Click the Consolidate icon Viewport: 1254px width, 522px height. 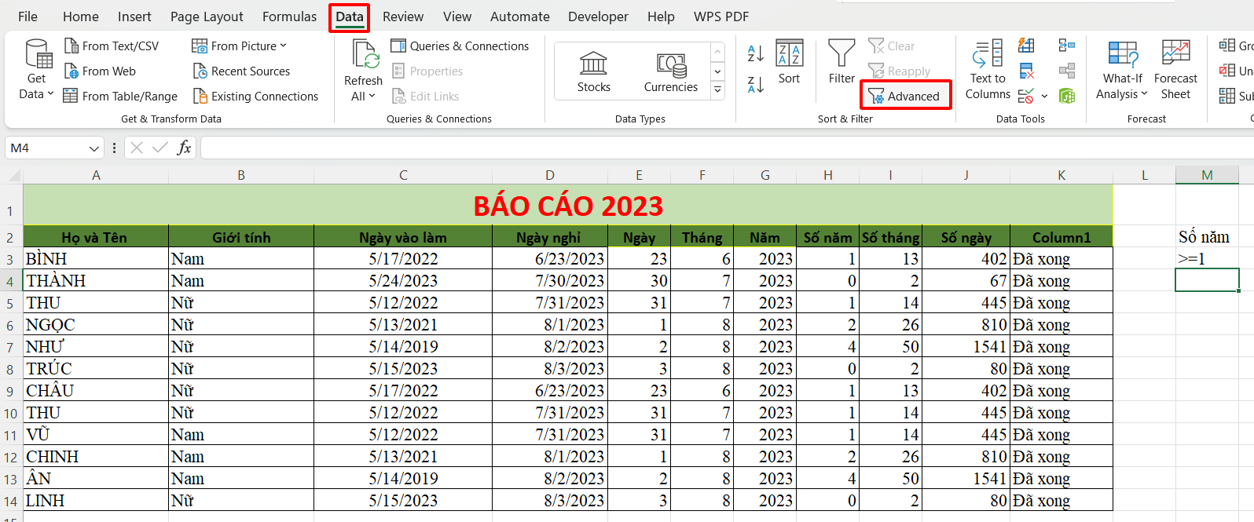click(1066, 46)
